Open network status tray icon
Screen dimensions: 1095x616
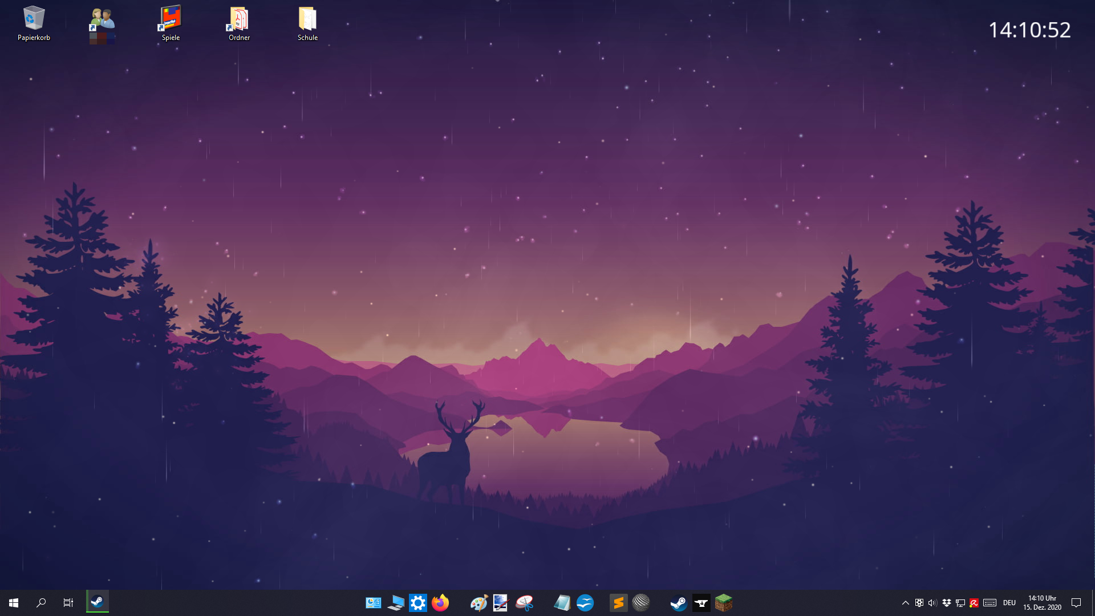coord(960,603)
